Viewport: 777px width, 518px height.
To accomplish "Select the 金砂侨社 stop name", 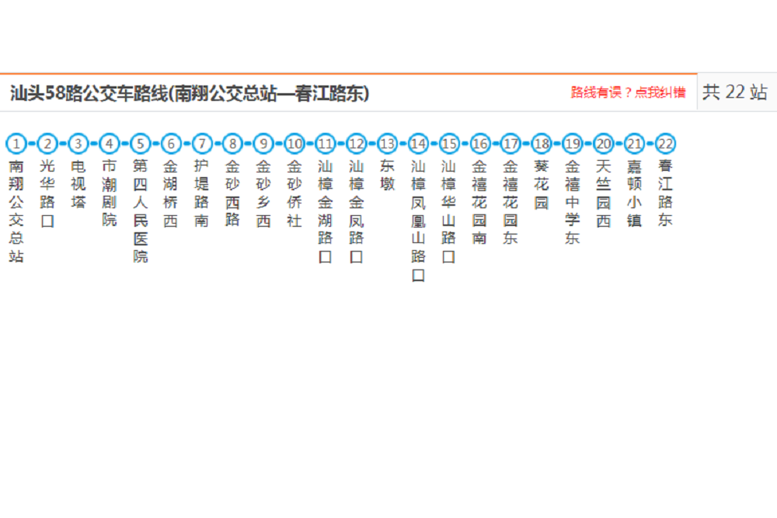I will (x=294, y=193).
